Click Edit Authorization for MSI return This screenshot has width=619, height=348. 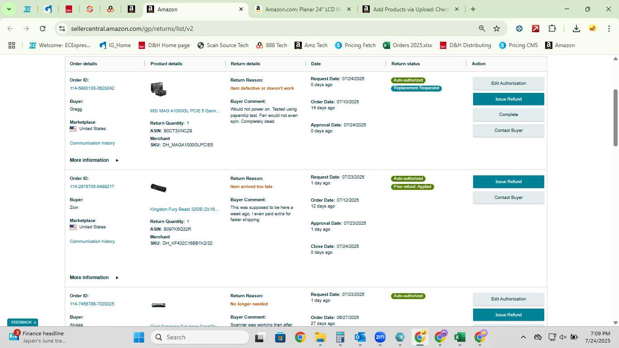[508, 83]
